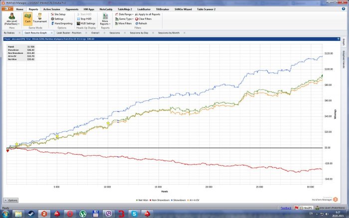Select Cash game mode icon
349x218 pixels.
[x=28, y=18]
